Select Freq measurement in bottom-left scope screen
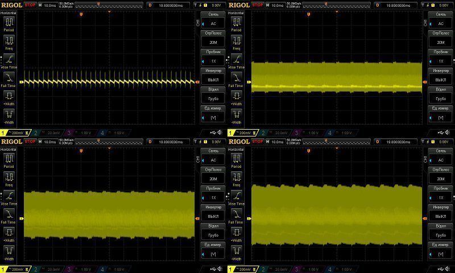Viewport: 455px width, 273px height. click(x=9, y=179)
